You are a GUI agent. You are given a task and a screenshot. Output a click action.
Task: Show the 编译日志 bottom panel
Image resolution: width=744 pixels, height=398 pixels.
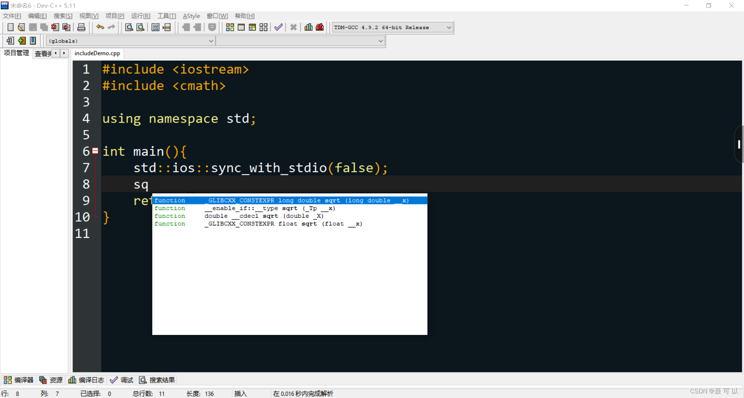pos(86,380)
